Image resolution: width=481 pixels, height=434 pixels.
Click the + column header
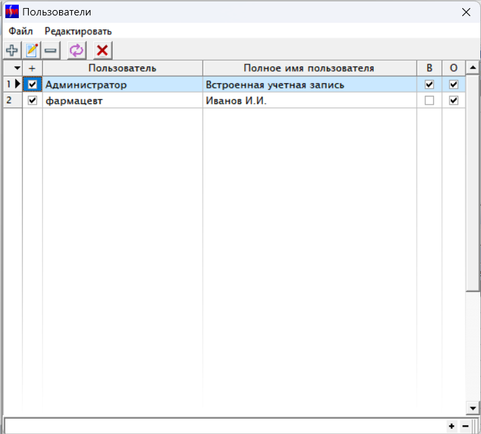click(x=32, y=68)
